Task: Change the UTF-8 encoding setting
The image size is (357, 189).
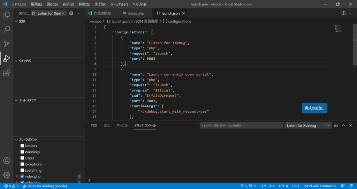Action: (283, 186)
